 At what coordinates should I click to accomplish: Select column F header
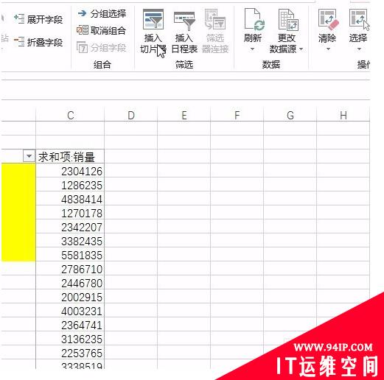point(237,115)
